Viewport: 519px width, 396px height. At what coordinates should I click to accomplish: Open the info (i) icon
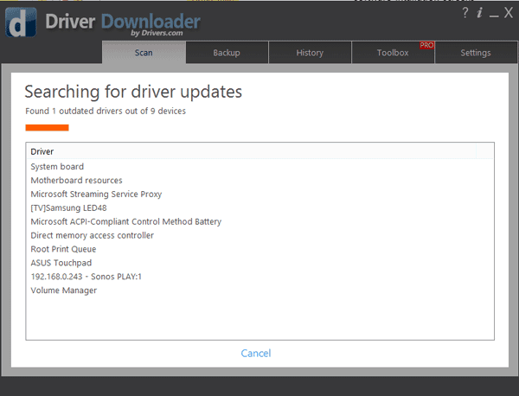(x=479, y=13)
